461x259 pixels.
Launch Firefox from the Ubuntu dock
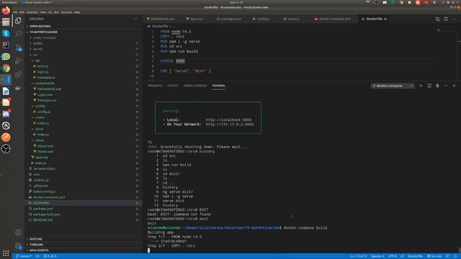pos(6,11)
